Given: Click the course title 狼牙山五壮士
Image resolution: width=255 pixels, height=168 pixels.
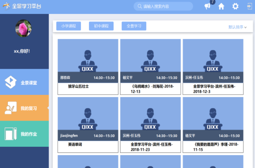Looking at the screenshot, I should click(78, 87).
